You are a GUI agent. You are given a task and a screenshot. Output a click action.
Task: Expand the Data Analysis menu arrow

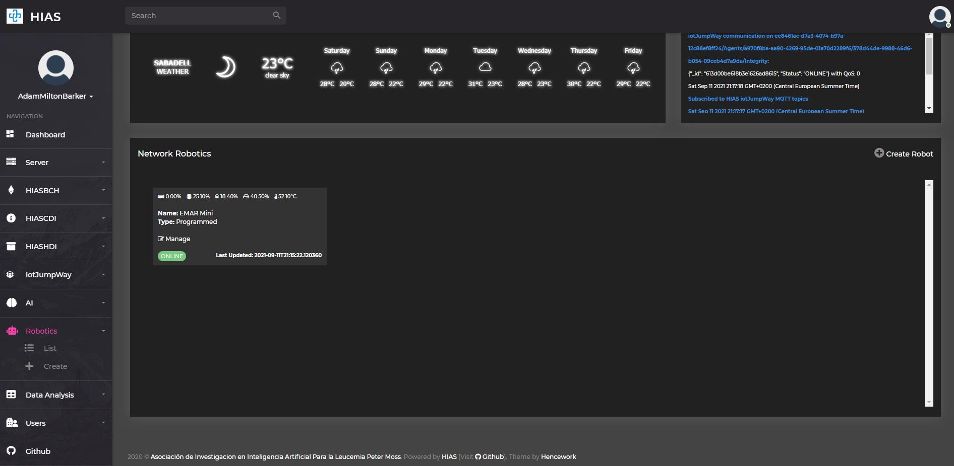[x=103, y=395]
